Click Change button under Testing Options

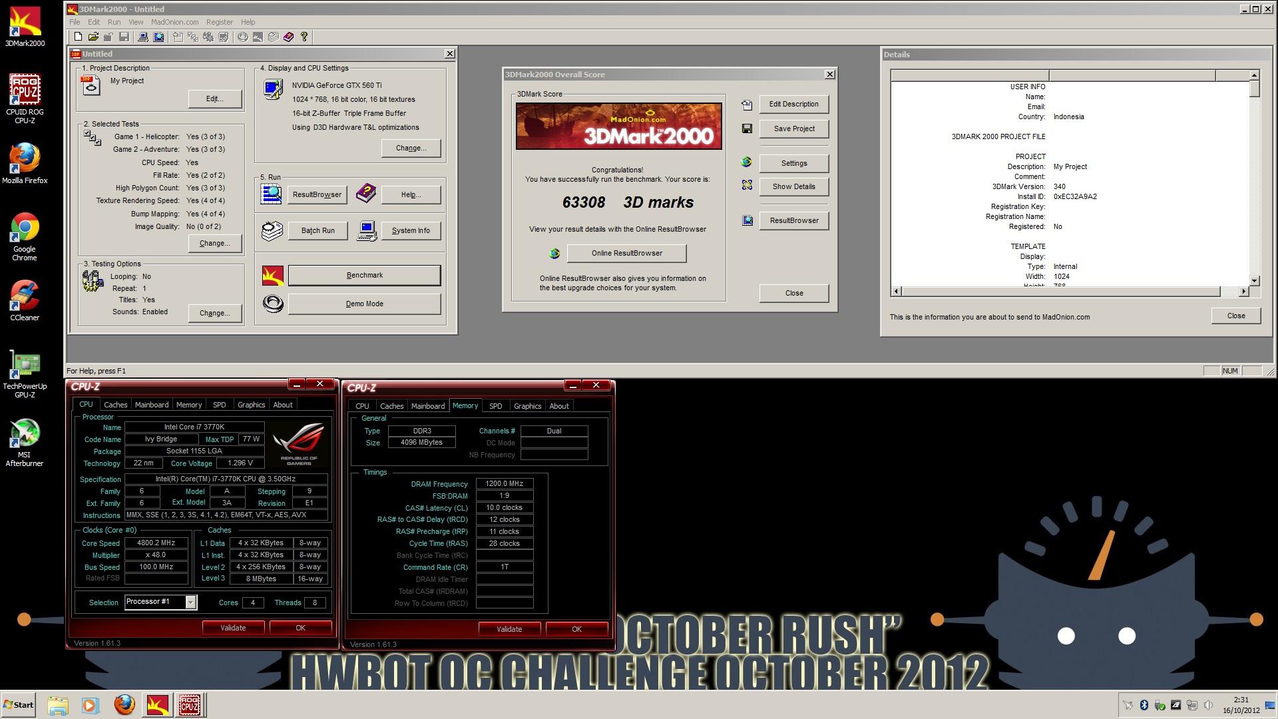(x=214, y=313)
